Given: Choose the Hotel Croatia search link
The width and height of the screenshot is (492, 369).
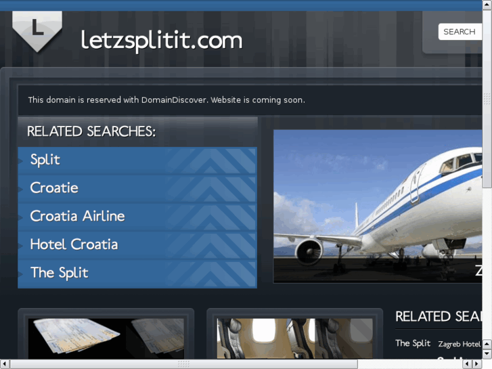Looking at the screenshot, I should point(74,244).
